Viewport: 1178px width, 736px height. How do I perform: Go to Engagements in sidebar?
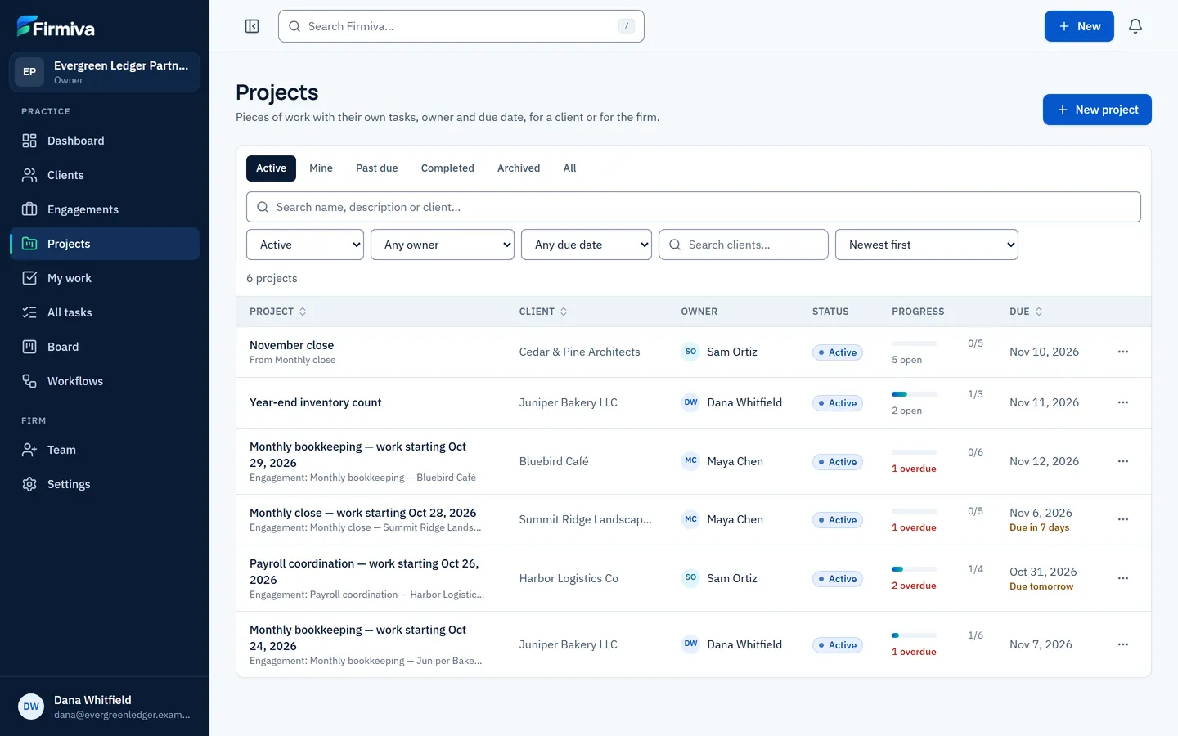point(105,209)
